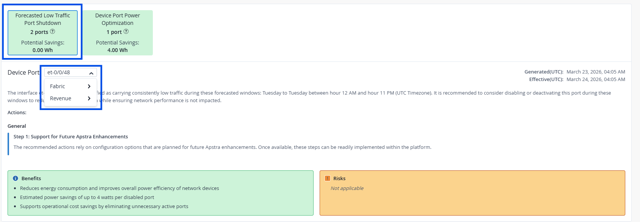The image size is (640, 222).
Task: Click the Effective(UTC) March 24 timestamp
Action: pyautogui.click(x=595, y=79)
